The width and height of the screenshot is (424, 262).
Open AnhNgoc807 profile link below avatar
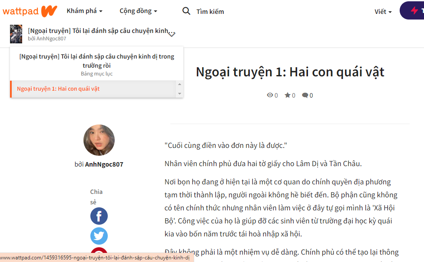(104, 164)
